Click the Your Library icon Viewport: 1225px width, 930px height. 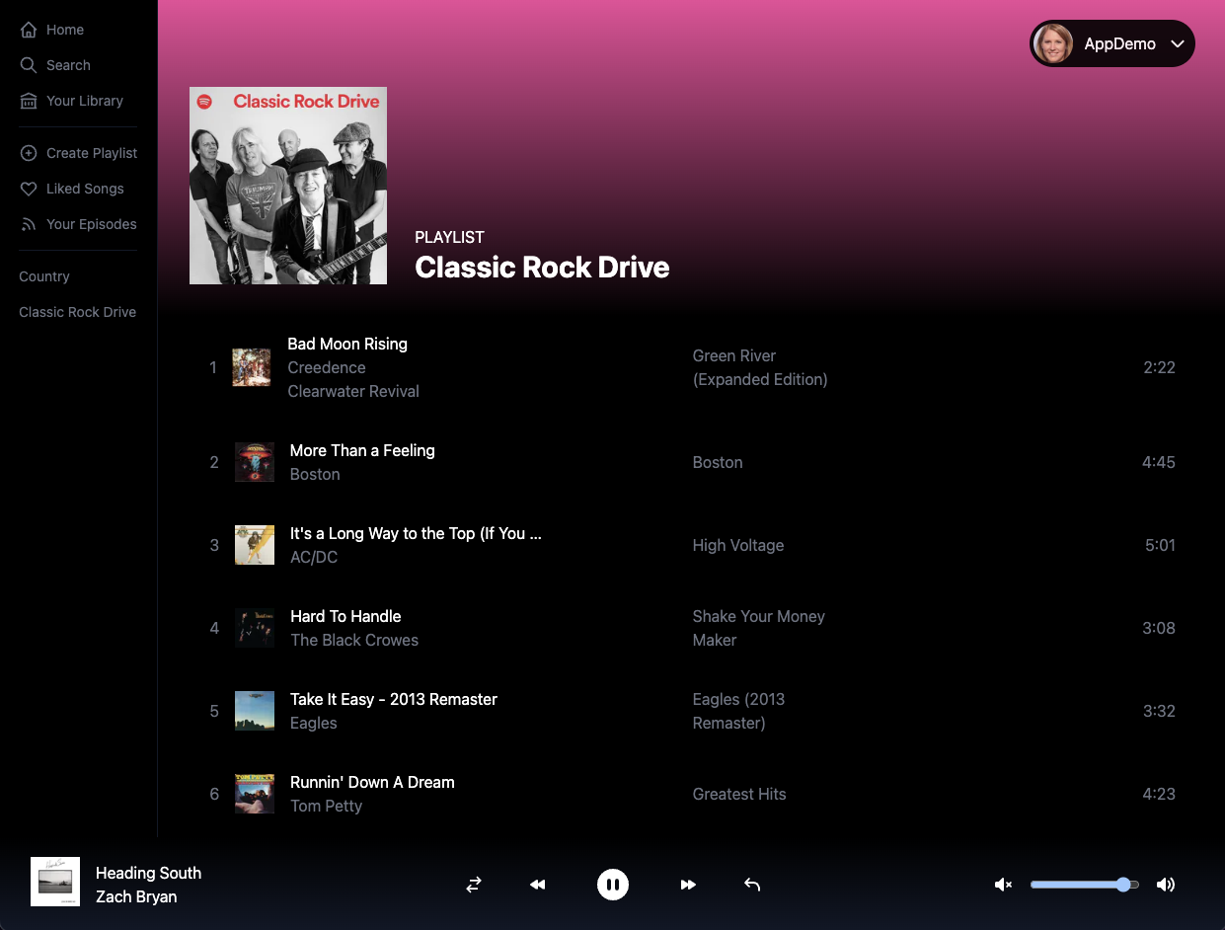(29, 101)
